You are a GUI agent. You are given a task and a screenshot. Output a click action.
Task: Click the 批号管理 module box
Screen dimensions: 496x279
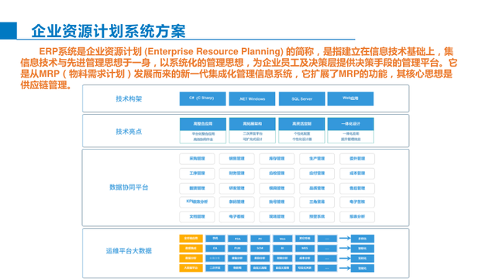coord(277,201)
